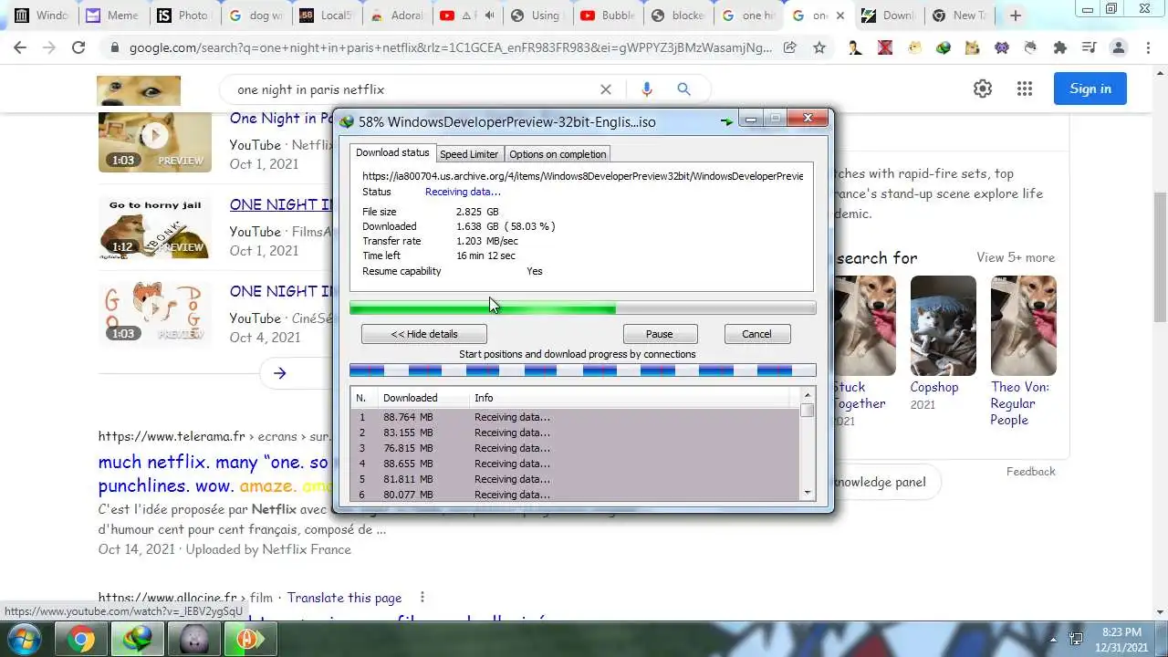The height and width of the screenshot is (657, 1168).
Task: Switch to the Meme browser tab
Action: pos(111,16)
